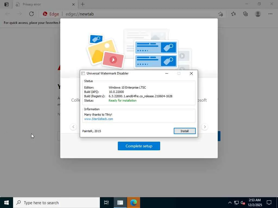Screen dimensions: 278x208
Task: Open Collections in Edge toolbar
Action: pyautogui.click(x=245, y=14)
